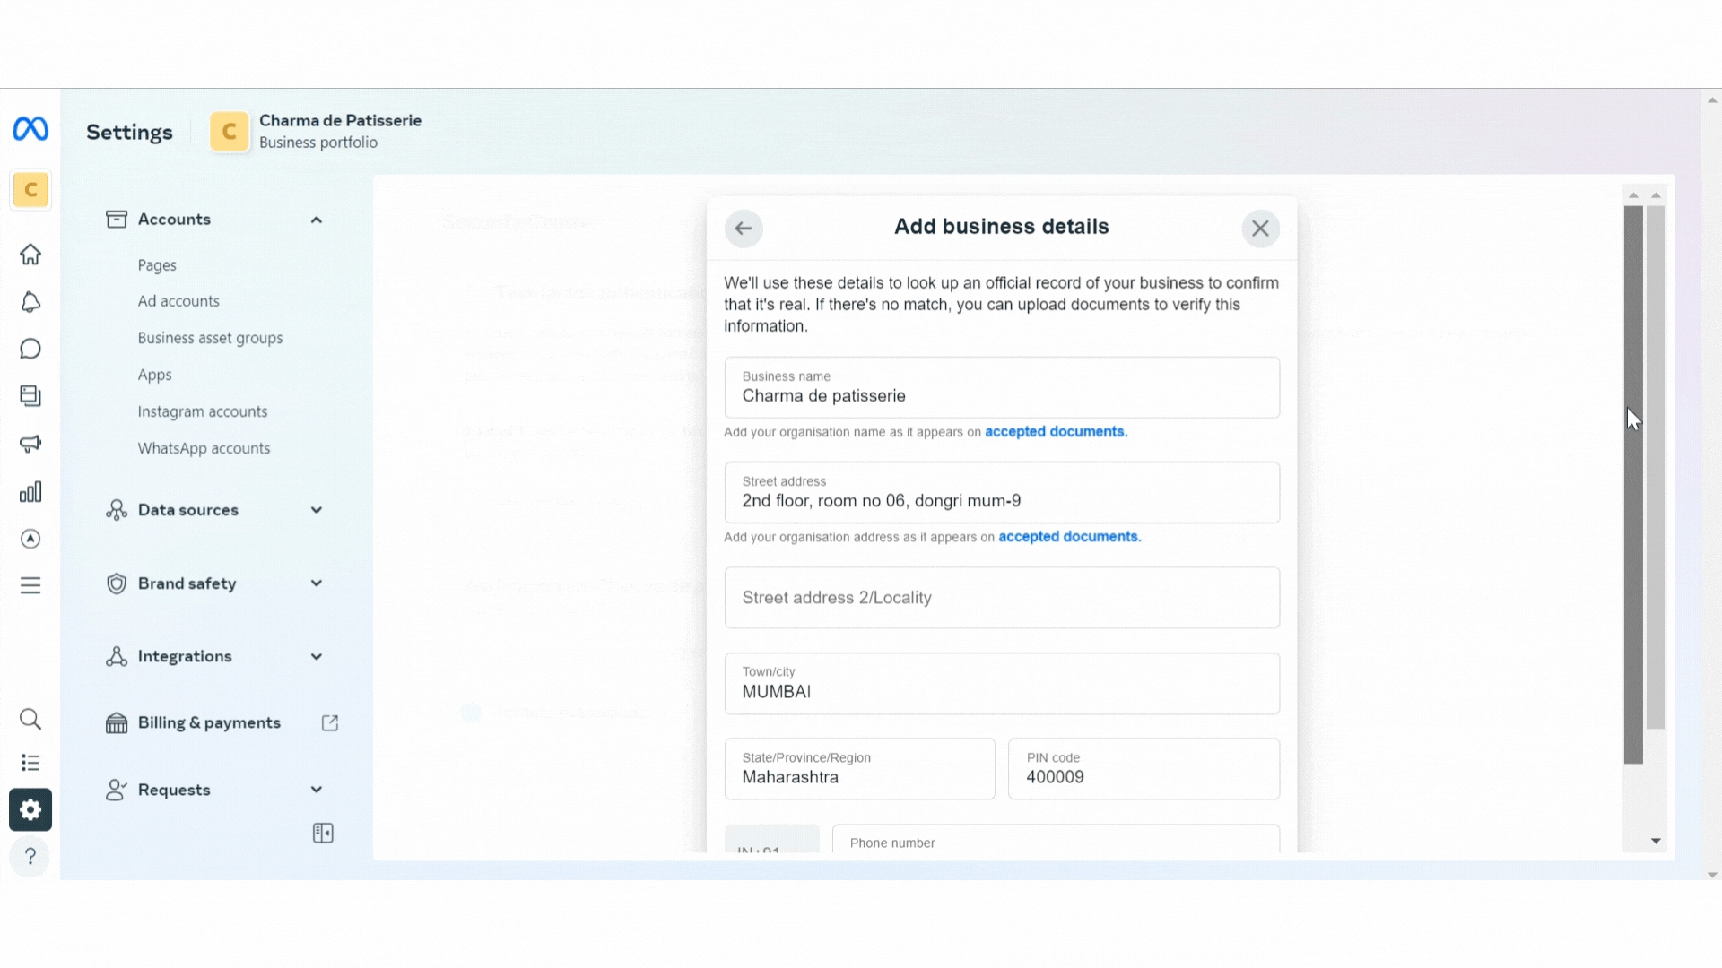Open notifications bell in sidebar
Viewport: 1722px width, 968px height.
point(30,302)
